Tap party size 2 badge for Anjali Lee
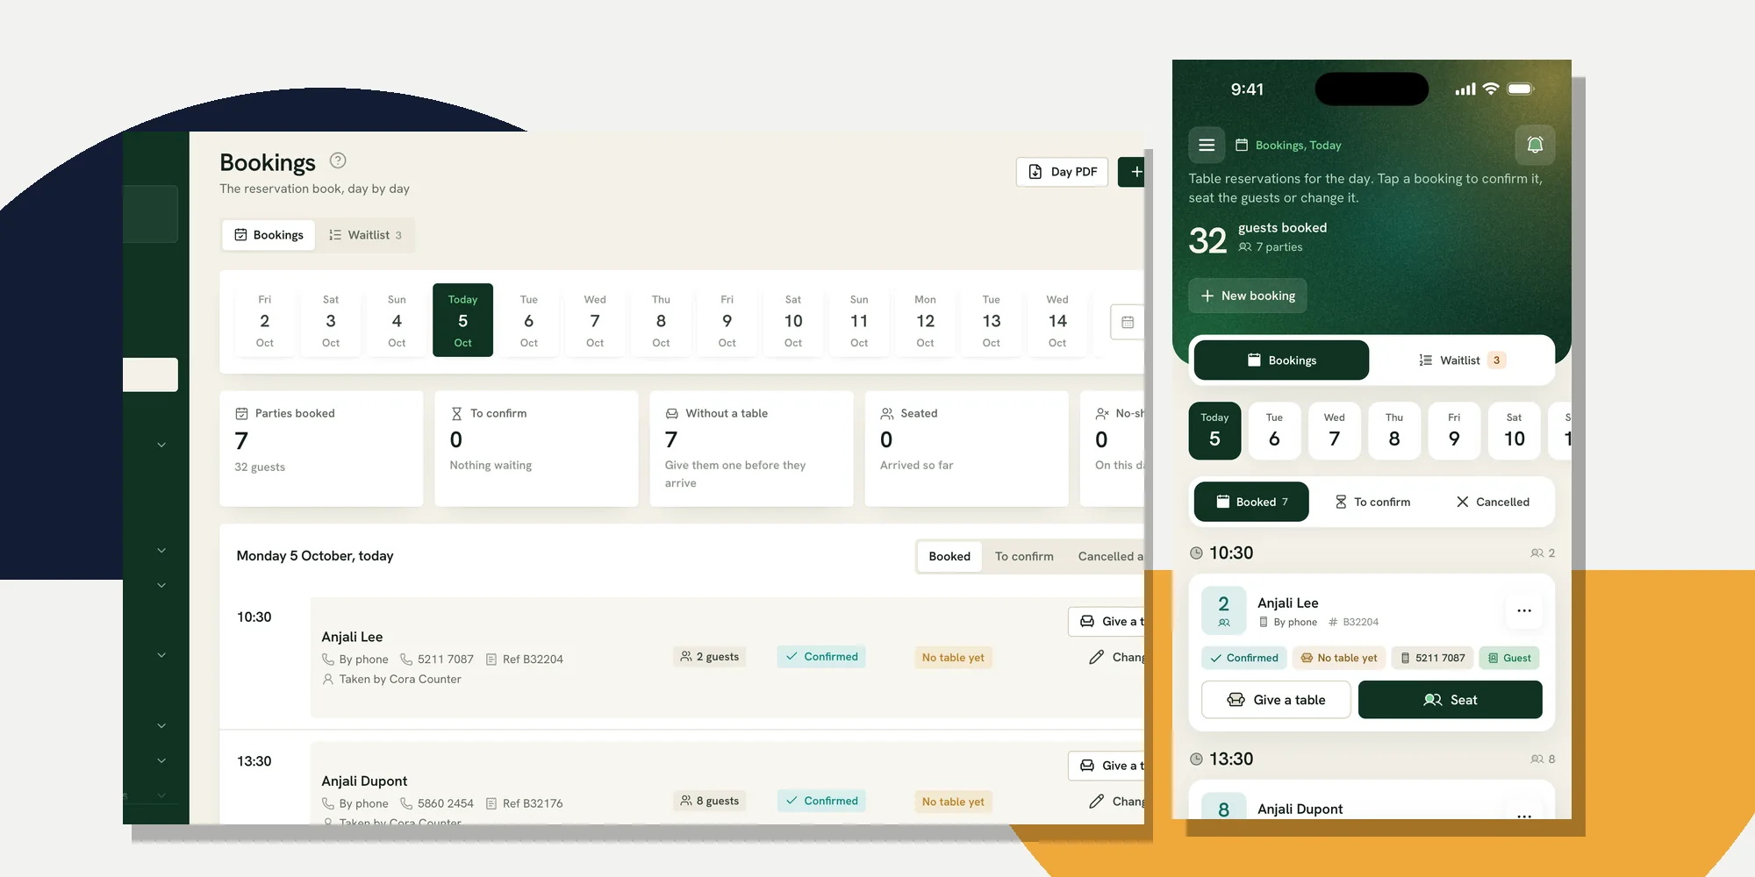1755x877 pixels. click(x=1223, y=610)
